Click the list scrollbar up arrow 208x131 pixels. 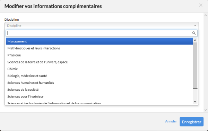tap(195, 40)
